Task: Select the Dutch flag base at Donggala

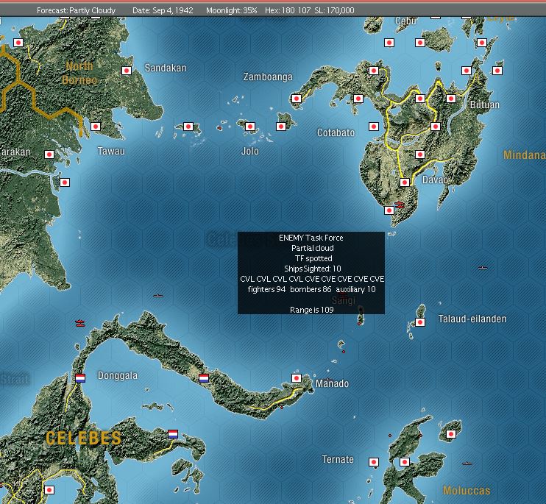Action: click(x=80, y=378)
